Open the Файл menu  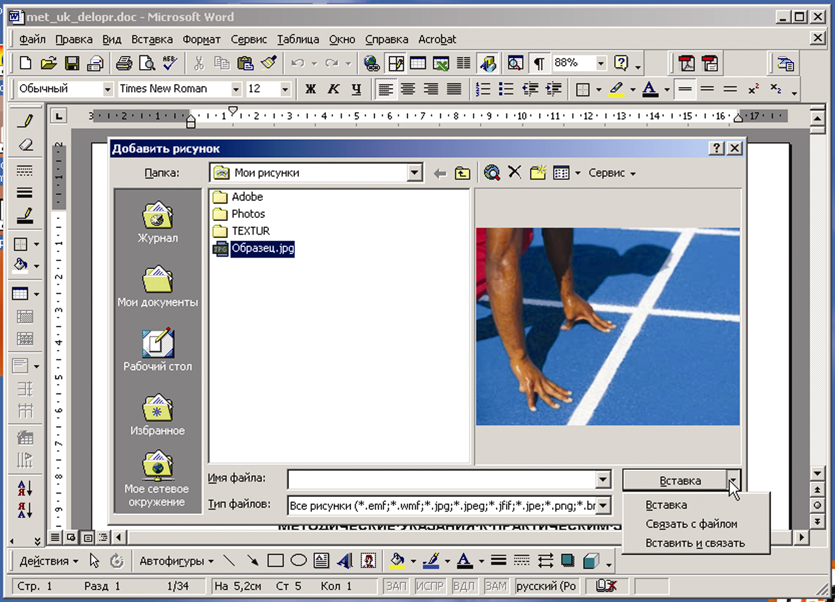tap(33, 40)
